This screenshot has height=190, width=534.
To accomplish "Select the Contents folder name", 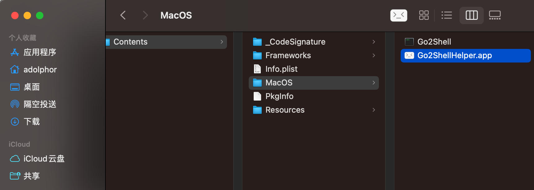I will (x=131, y=42).
